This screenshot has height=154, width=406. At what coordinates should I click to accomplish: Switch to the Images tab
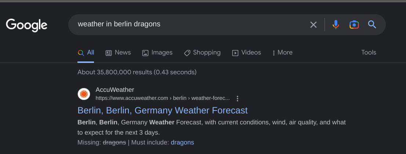157,53
